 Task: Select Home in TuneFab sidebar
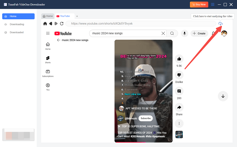(x=18, y=16)
